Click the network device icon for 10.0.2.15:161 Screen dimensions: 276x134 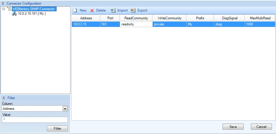14,14
